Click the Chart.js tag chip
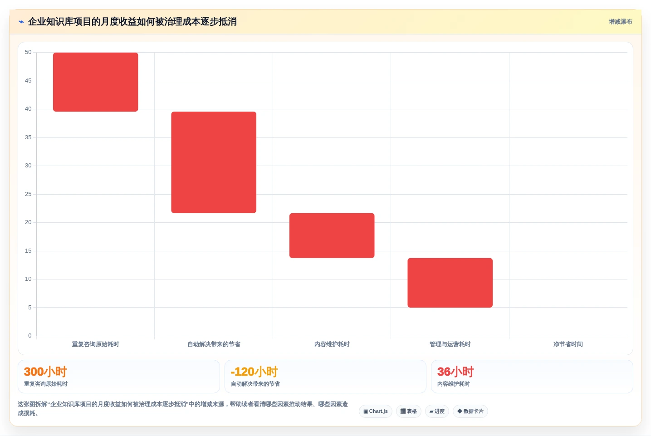 point(376,412)
